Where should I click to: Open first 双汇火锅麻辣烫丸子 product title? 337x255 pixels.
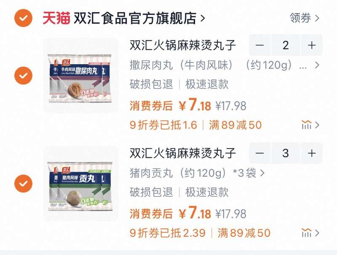pos(183,45)
